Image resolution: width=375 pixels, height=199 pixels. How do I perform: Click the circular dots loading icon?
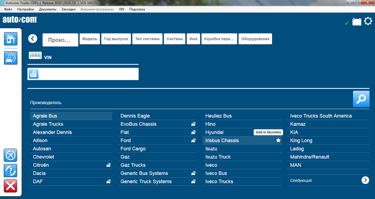[x=368, y=21]
